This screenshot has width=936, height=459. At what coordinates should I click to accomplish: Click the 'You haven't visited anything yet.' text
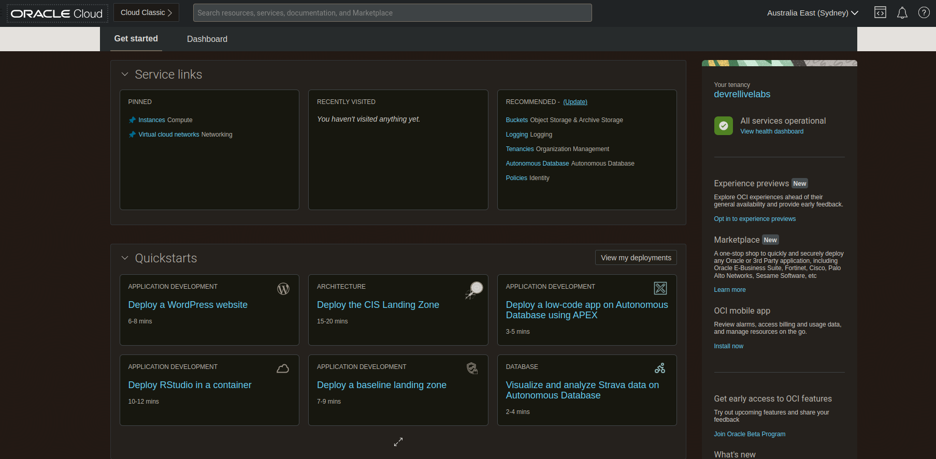point(369,119)
